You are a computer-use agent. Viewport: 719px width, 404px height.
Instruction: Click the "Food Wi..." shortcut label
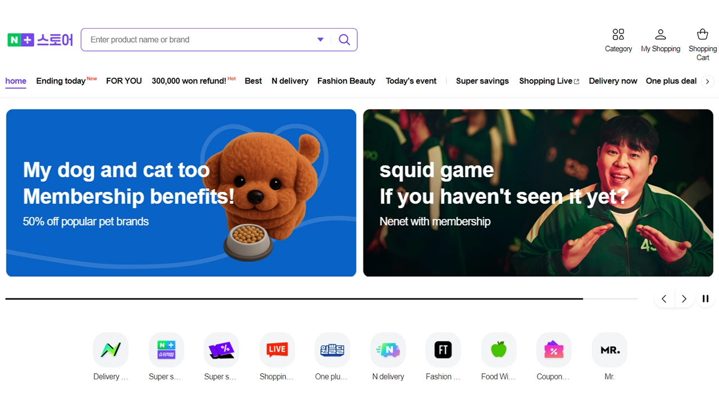tap(498, 377)
